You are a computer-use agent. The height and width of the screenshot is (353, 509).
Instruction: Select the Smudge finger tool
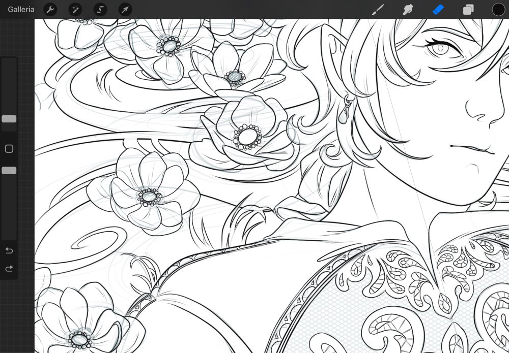point(408,9)
